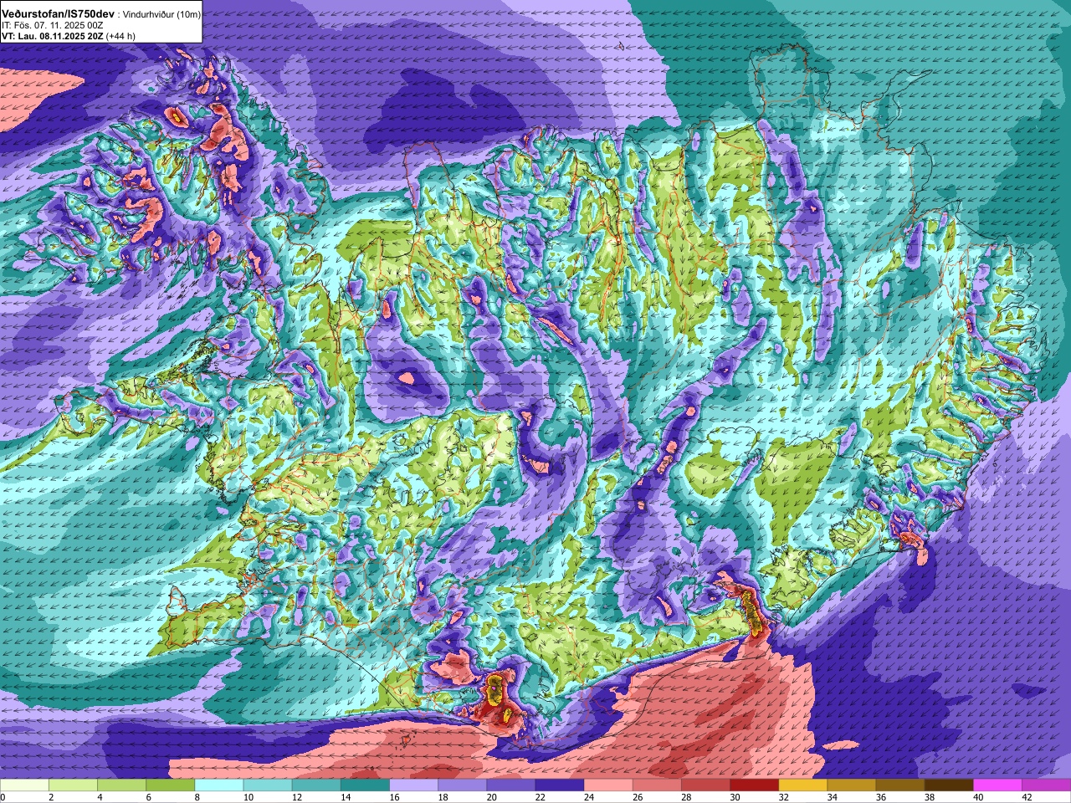The width and height of the screenshot is (1071, 803).
Task: Select the 18–20 light purple legend swatch
Action: [x=463, y=785]
